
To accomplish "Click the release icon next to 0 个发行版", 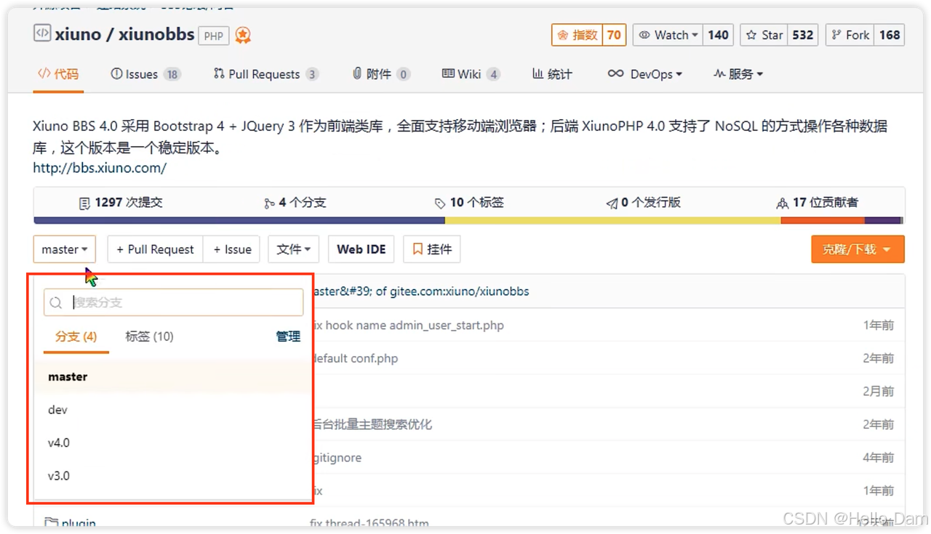I will 612,203.
